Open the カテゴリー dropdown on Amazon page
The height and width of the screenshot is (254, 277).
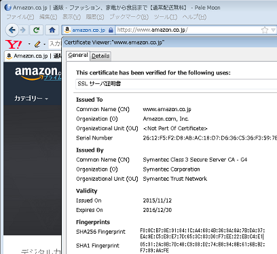point(31,98)
